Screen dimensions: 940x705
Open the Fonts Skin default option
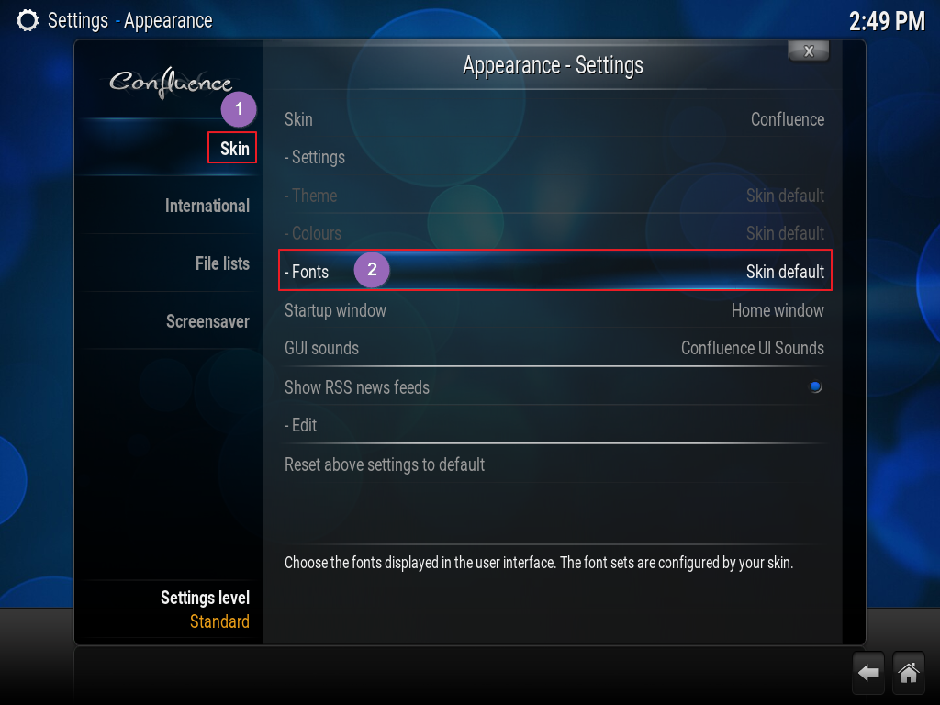coord(555,272)
